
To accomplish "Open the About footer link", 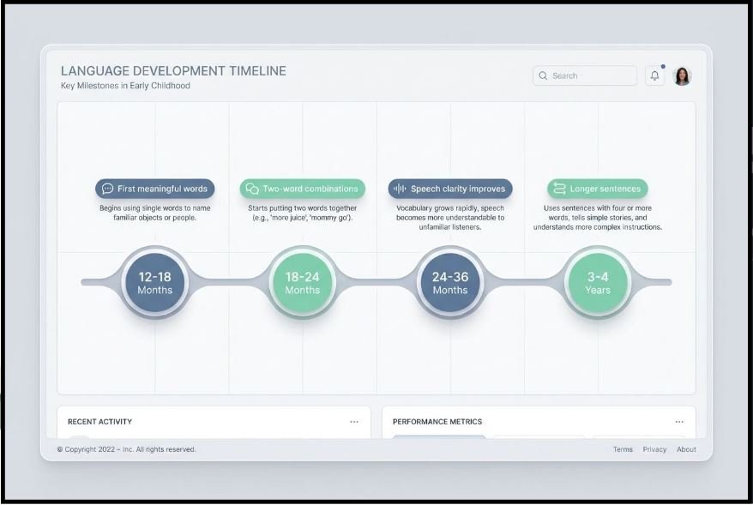I will click(686, 449).
